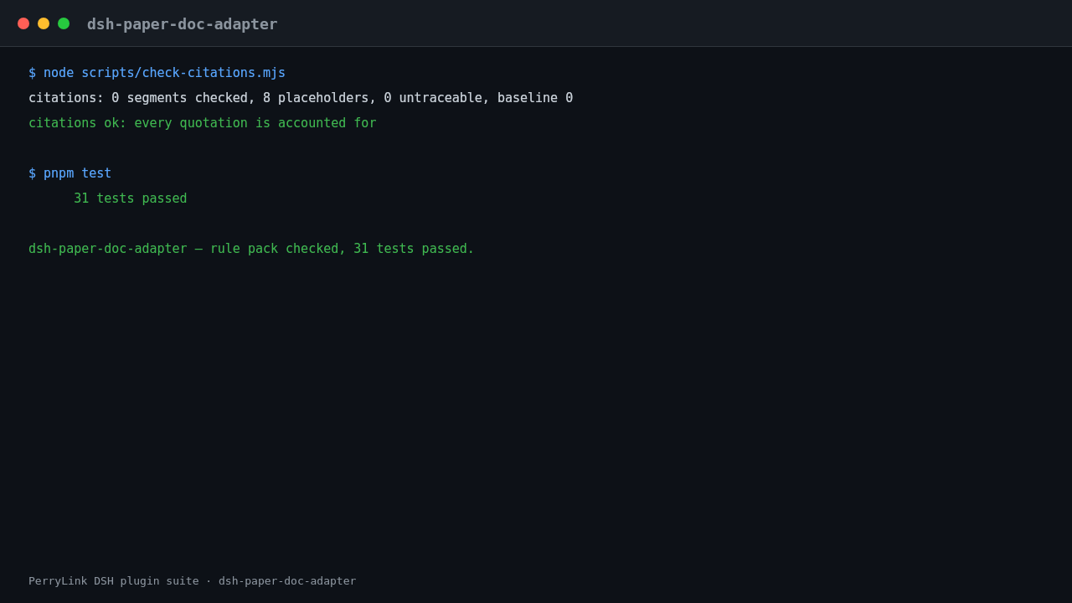This screenshot has height=603, width=1072.
Task: Click the empty terminal area below output
Action: (x=536, y=410)
